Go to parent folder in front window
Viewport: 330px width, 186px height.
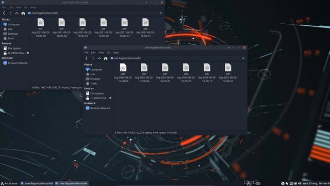point(99,58)
